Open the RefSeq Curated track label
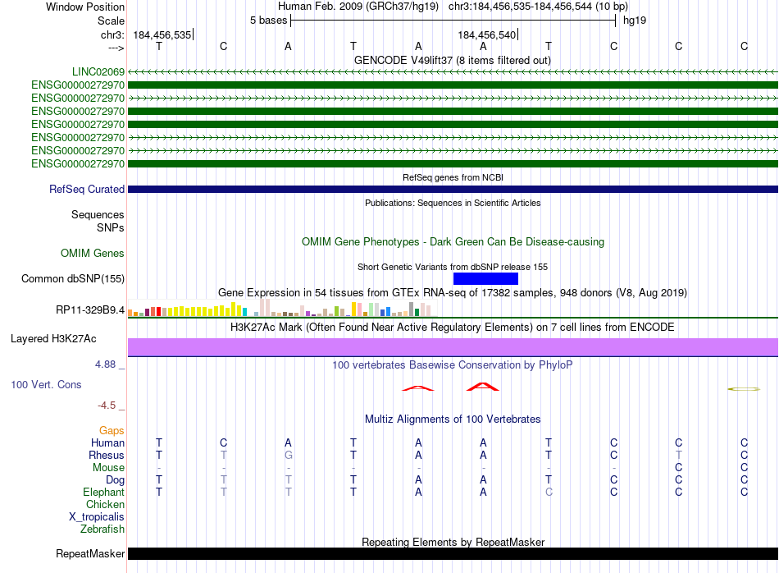The image size is (779, 573). [x=86, y=189]
